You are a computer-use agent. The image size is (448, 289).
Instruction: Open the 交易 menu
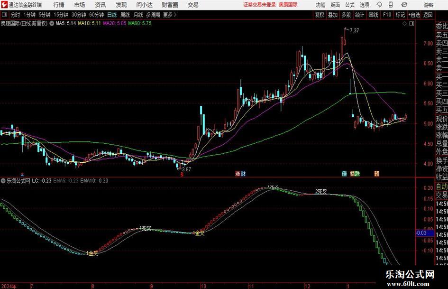click(x=193, y=5)
